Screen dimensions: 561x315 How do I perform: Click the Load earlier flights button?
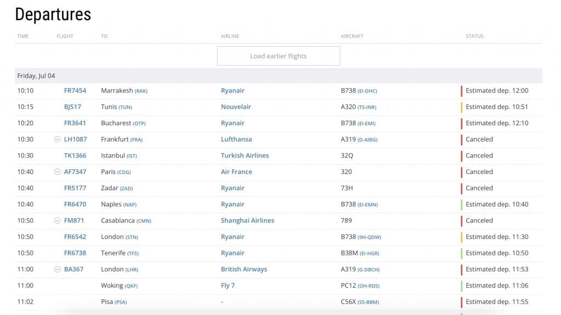(x=278, y=56)
